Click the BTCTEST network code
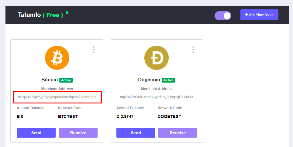Screen dimensions: 293x147 click(68, 116)
